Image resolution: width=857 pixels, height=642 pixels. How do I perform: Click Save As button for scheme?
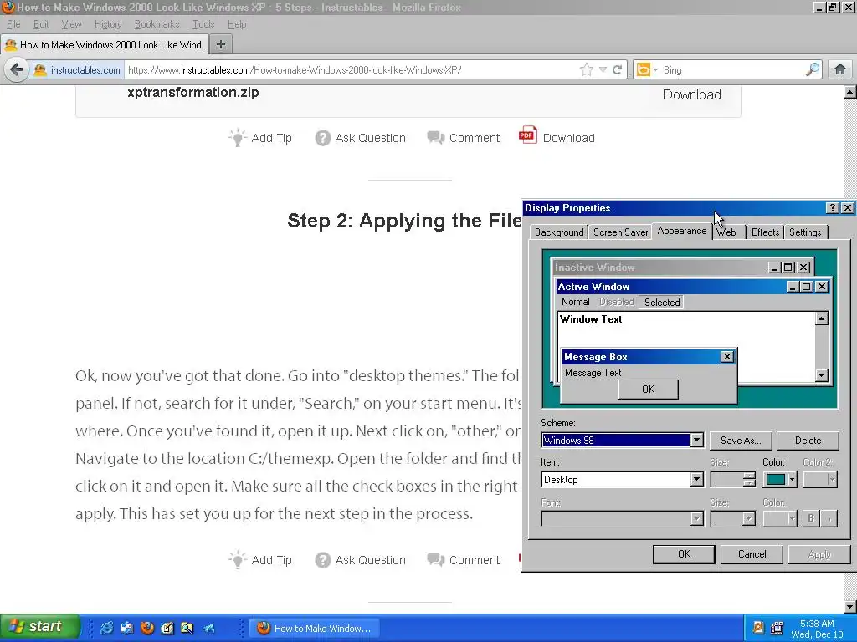coord(741,440)
